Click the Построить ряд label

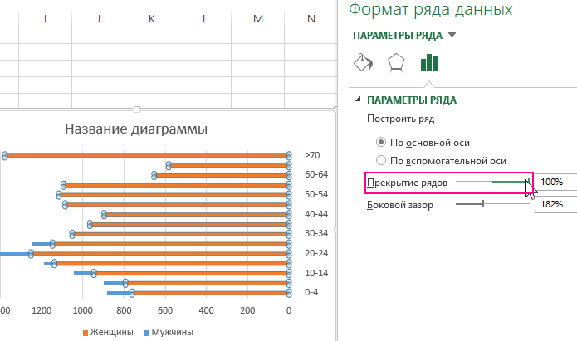(401, 119)
